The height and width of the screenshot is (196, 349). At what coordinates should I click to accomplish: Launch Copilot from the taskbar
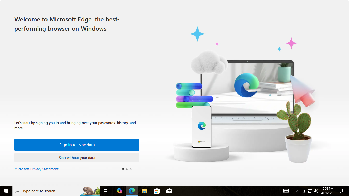tap(119, 191)
